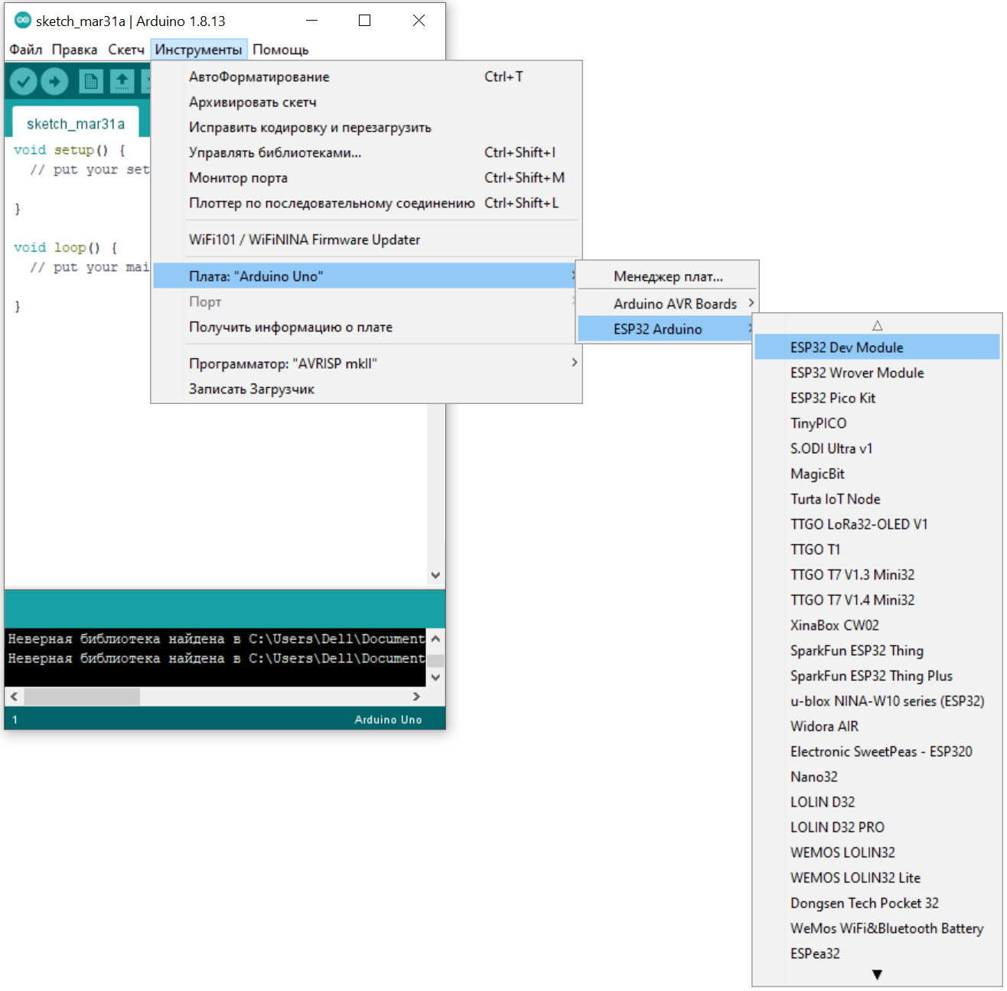1007x991 pixels.
Task: Click the New sketch document icon
Action: (x=90, y=81)
